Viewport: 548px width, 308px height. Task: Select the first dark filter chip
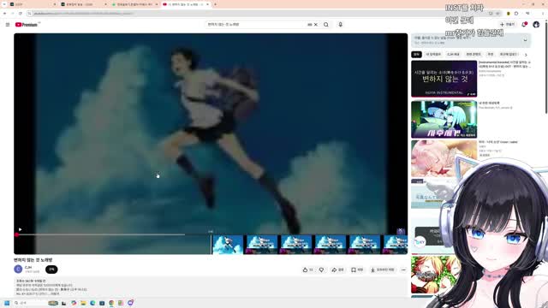(417, 54)
